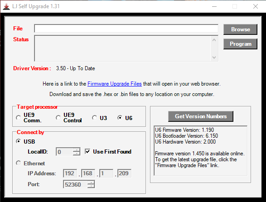Click the Browse button
Screen dimensions: 266x202
tap(240, 29)
